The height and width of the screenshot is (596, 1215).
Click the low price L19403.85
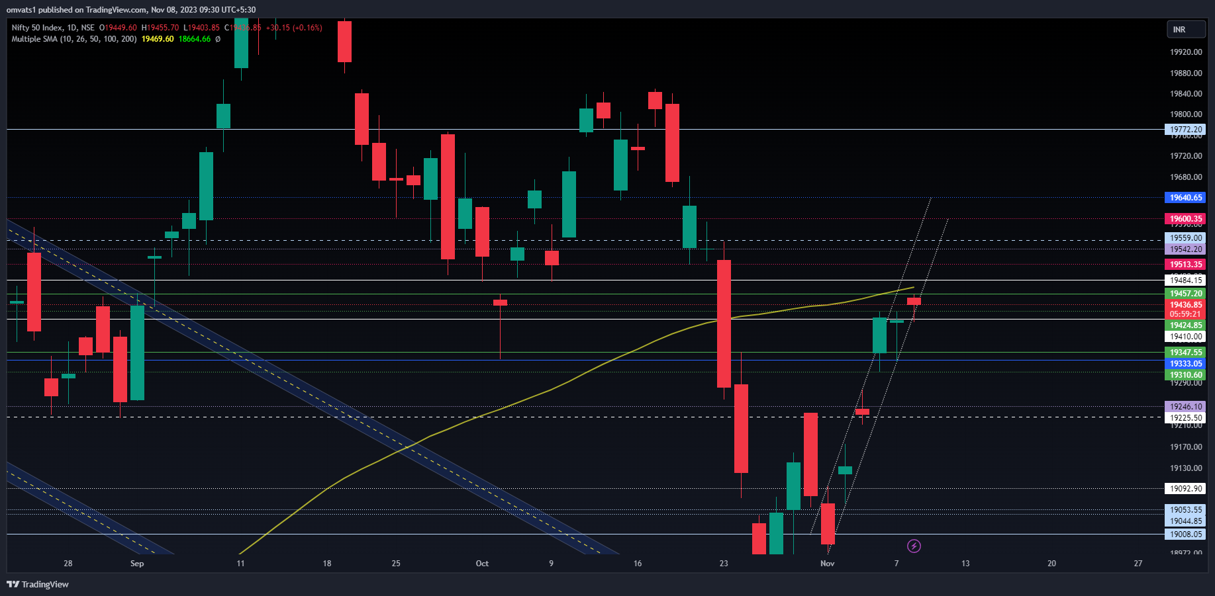[202, 28]
